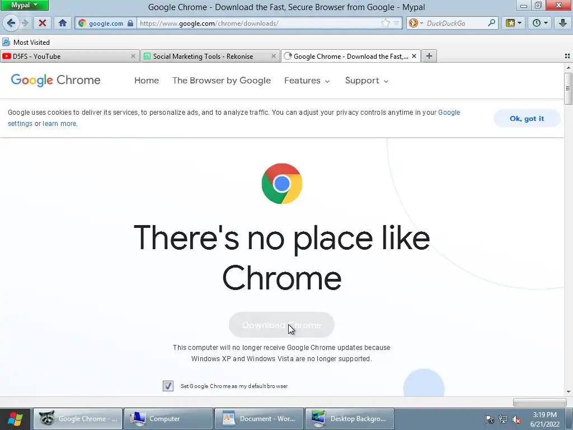Open the learn more cookie link
The width and height of the screenshot is (573, 430).
pyautogui.click(x=59, y=124)
